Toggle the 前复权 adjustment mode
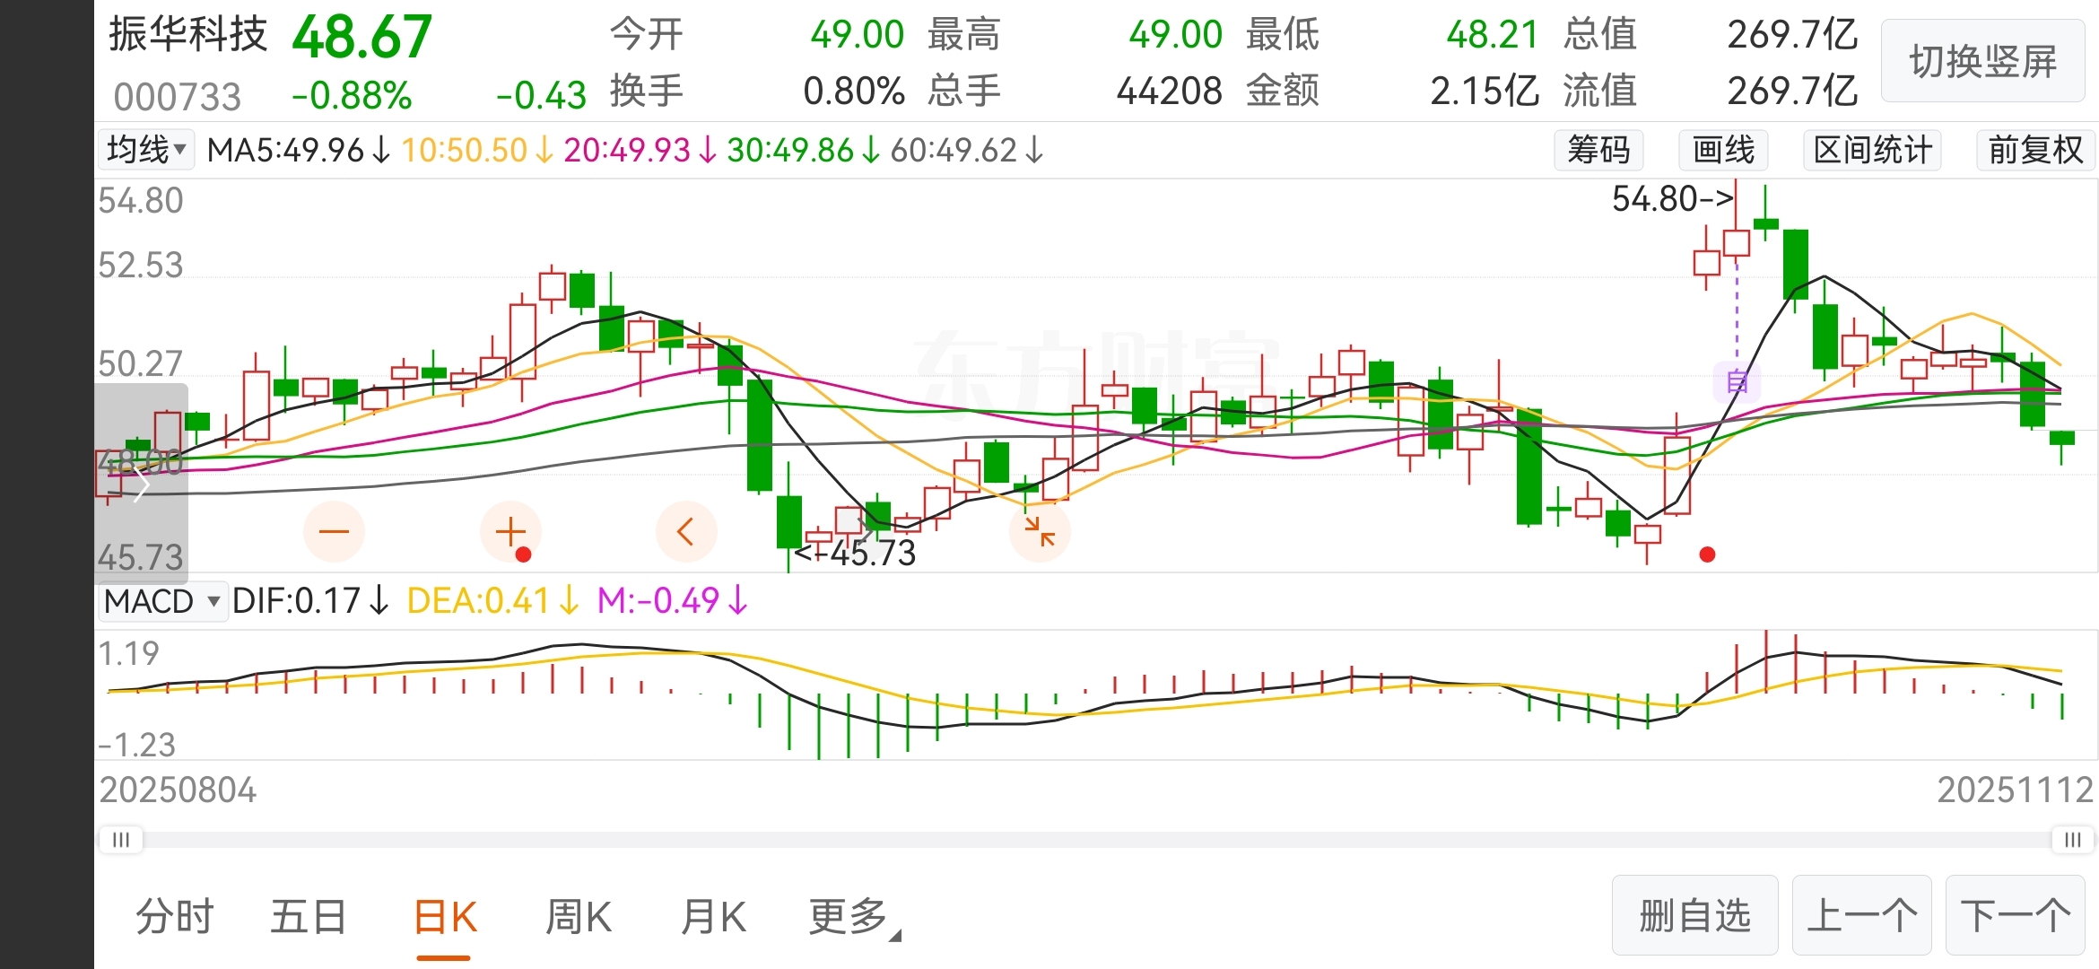2099x969 pixels. pyautogui.click(x=2034, y=150)
